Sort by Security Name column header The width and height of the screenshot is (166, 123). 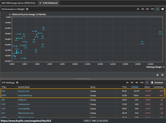24,87
